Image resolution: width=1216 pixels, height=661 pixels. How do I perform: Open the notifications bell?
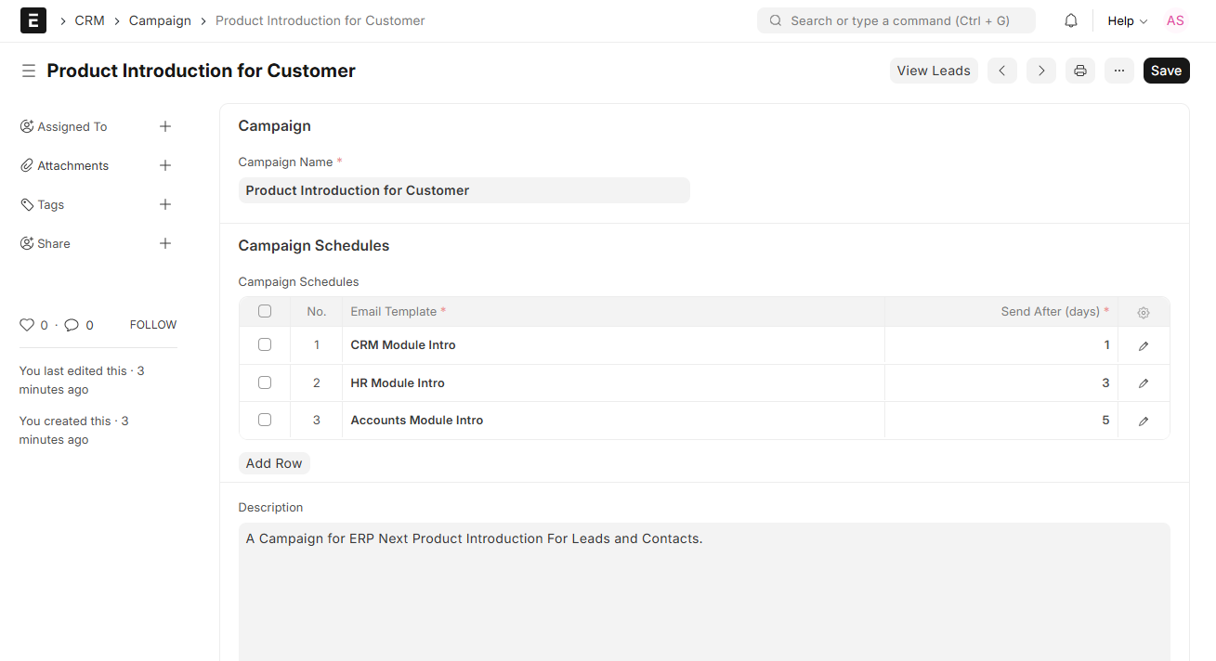pyautogui.click(x=1071, y=20)
